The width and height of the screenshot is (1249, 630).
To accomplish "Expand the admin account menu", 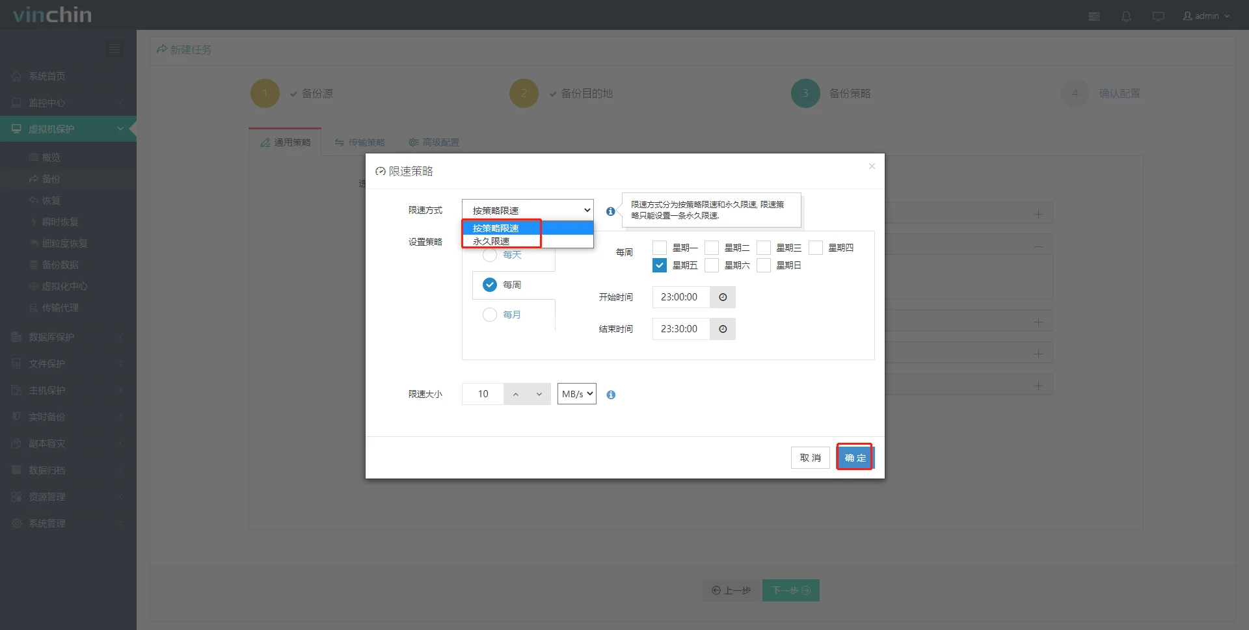I will point(1206,16).
